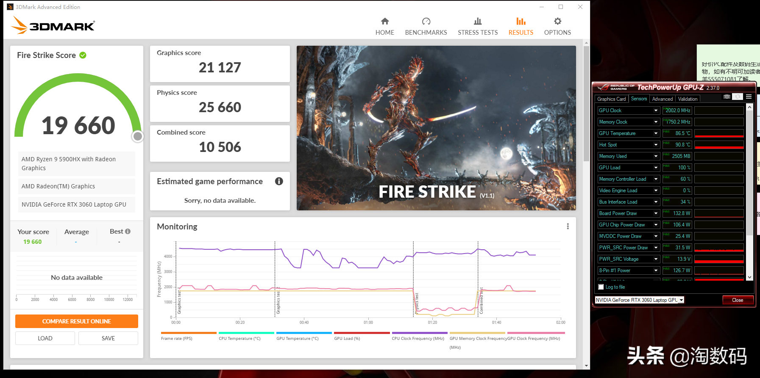Image resolution: width=760 pixels, height=378 pixels.
Task: Click the 3DMark scrollbar down arrow
Action: pos(586,366)
